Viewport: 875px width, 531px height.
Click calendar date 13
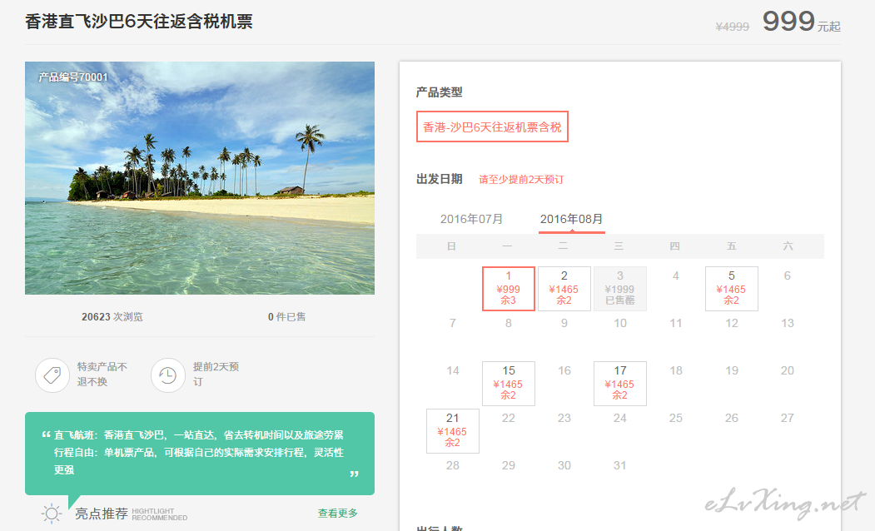788,323
